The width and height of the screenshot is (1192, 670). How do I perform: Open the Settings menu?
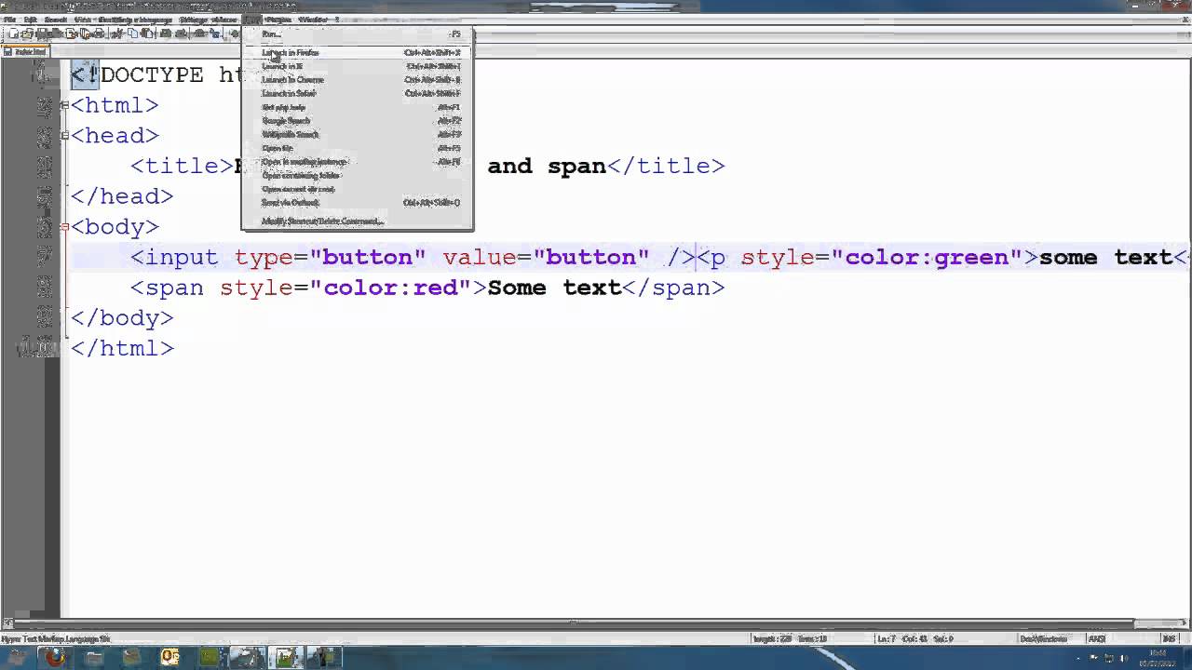194,20
